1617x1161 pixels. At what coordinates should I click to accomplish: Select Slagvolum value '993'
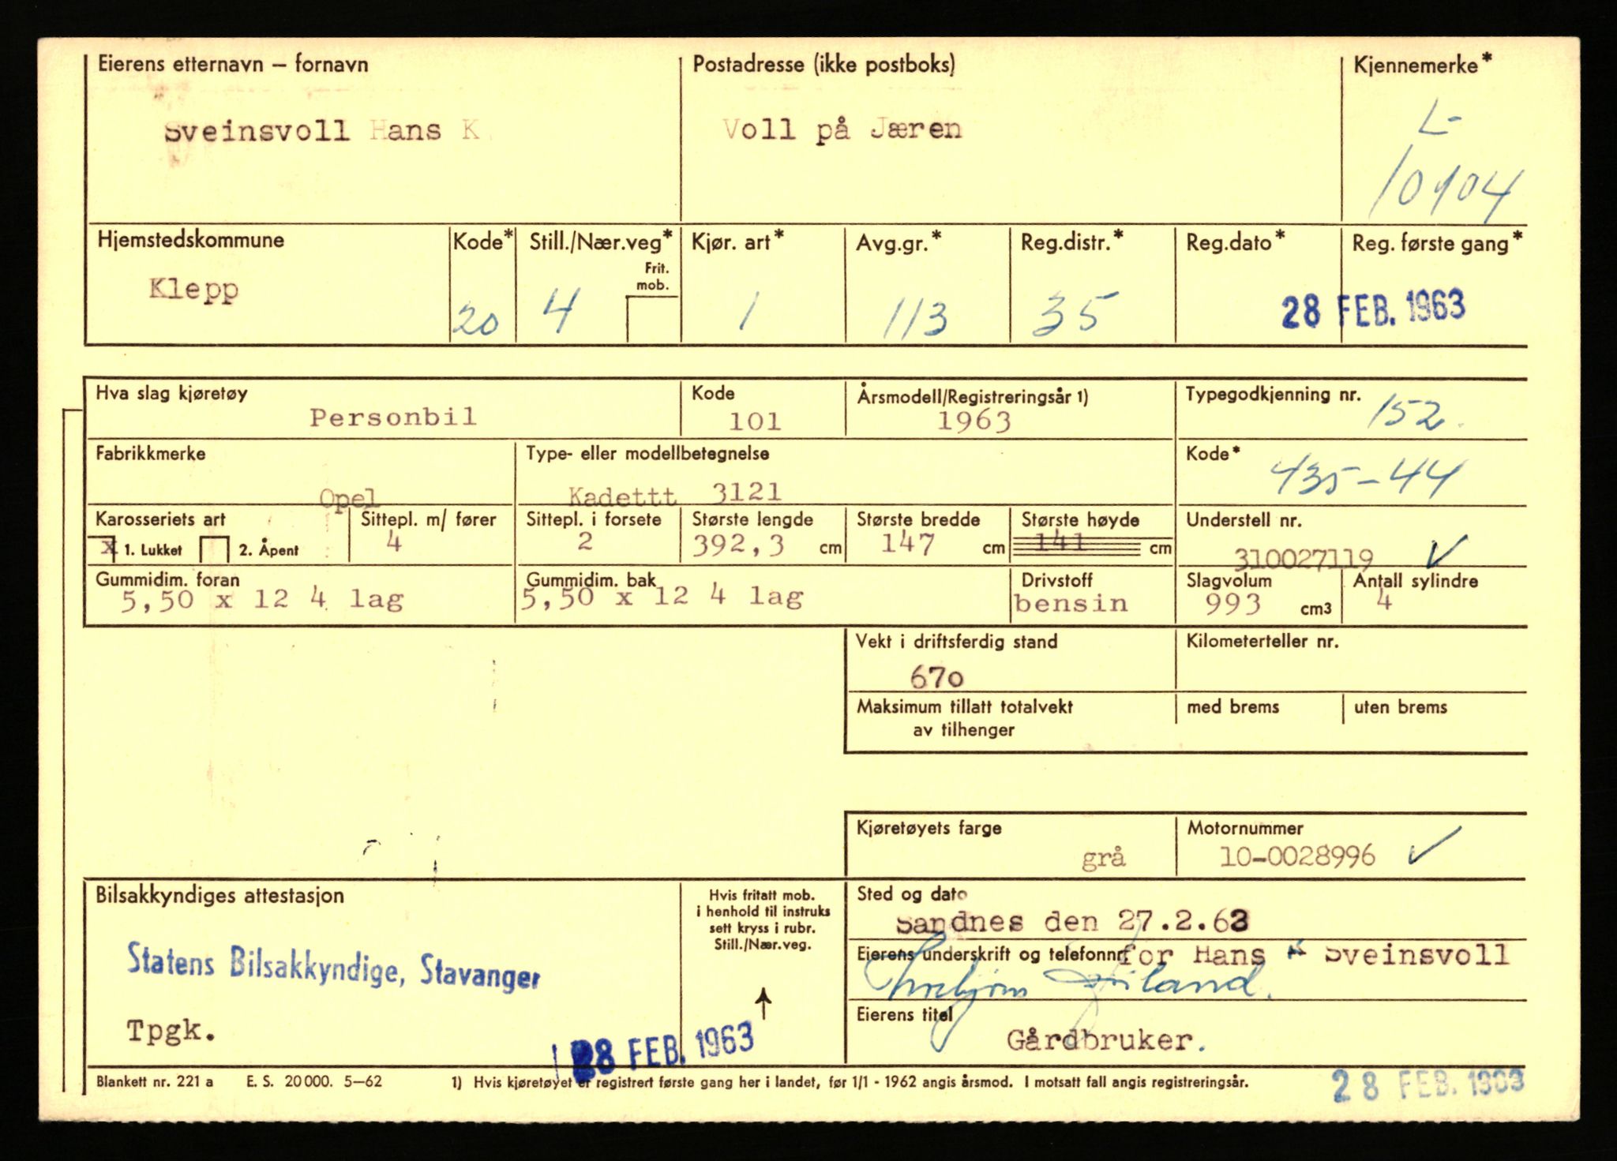[x=1232, y=604]
